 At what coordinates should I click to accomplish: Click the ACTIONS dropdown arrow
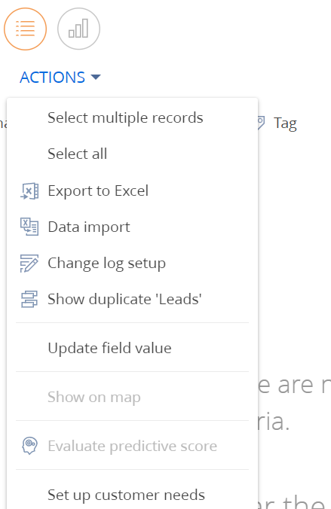pos(96,77)
